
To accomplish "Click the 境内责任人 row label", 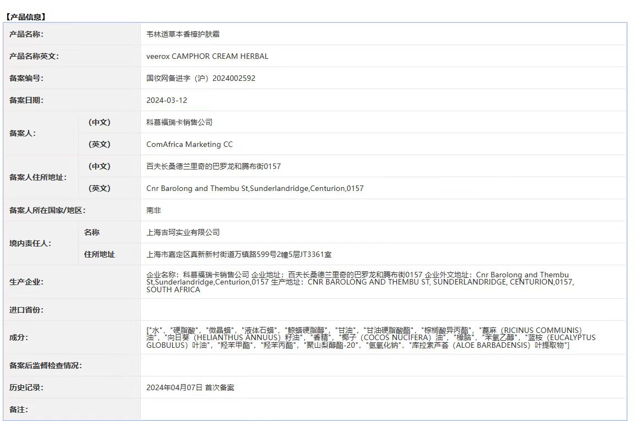I will [x=30, y=243].
